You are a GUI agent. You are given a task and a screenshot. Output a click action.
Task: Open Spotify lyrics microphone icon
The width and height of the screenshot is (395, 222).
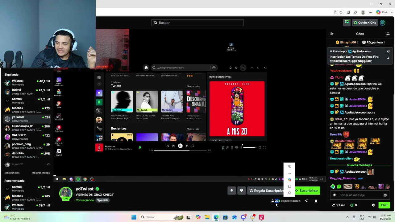tap(227, 148)
